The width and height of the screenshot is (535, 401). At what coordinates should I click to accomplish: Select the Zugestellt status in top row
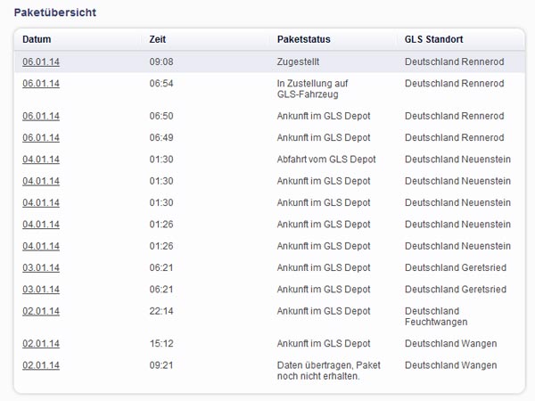click(298, 61)
